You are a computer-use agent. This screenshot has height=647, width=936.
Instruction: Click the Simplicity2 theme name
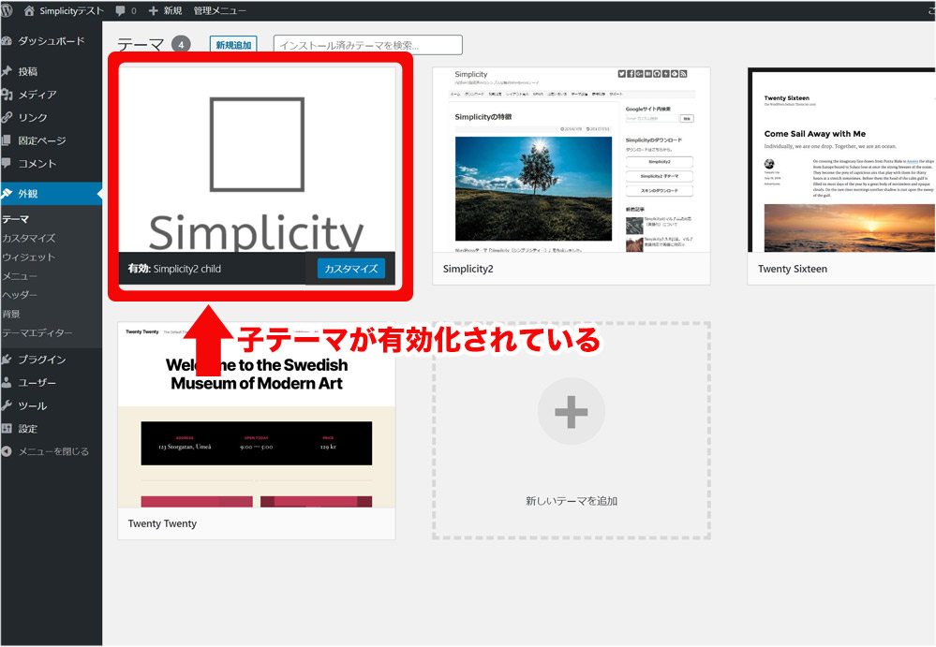point(468,269)
